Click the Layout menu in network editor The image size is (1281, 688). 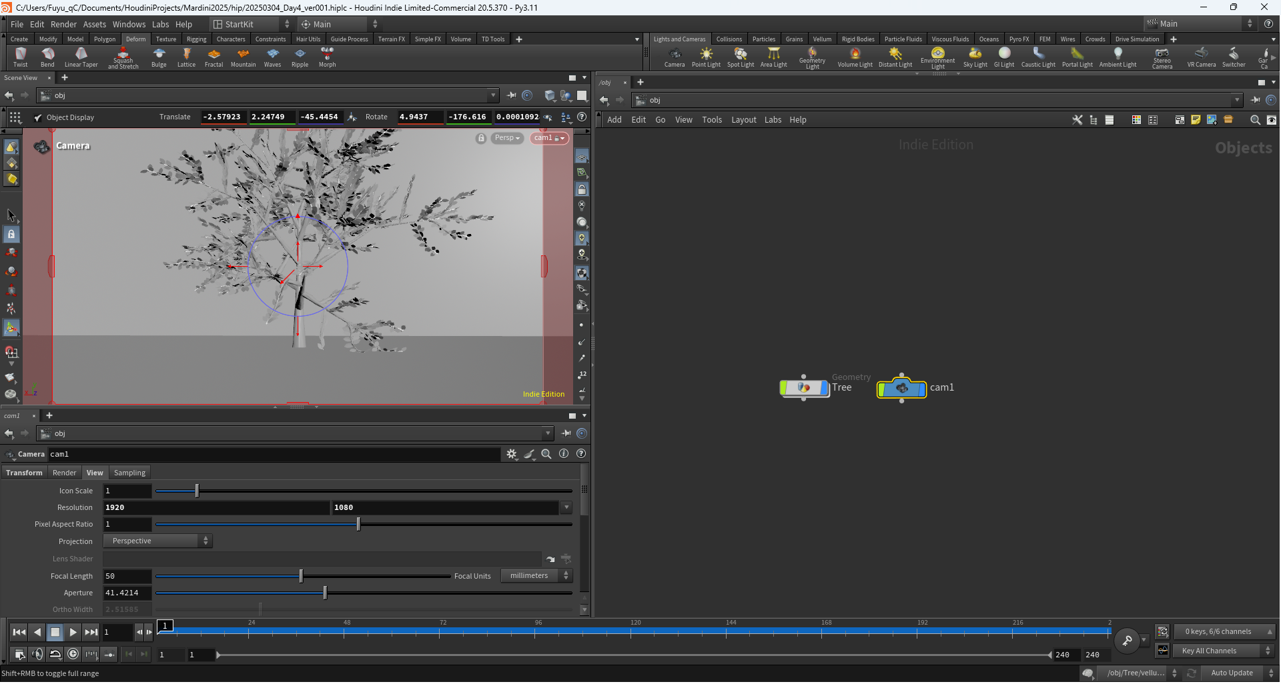[x=743, y=120]
